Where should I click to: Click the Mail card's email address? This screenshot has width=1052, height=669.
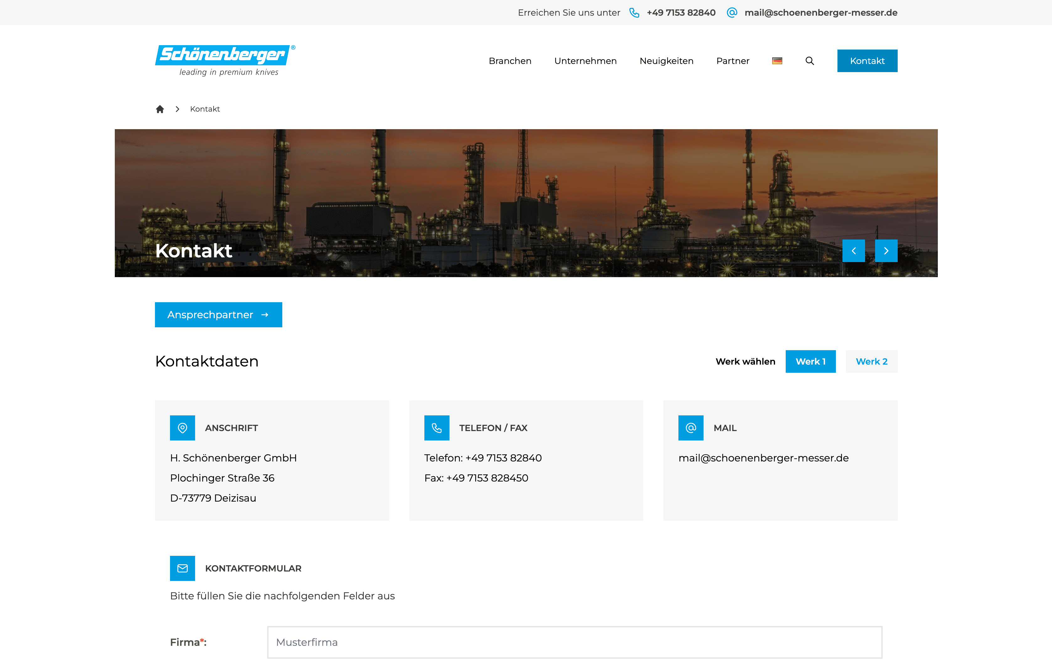[x=763, y=458]
